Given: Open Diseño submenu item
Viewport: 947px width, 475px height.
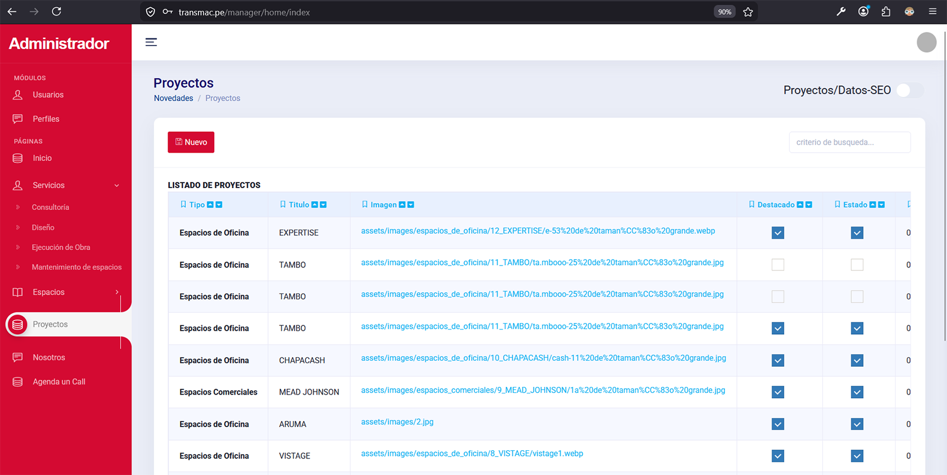Looking at the screenshot, I should pyautogui.click(x=43, y=228).
